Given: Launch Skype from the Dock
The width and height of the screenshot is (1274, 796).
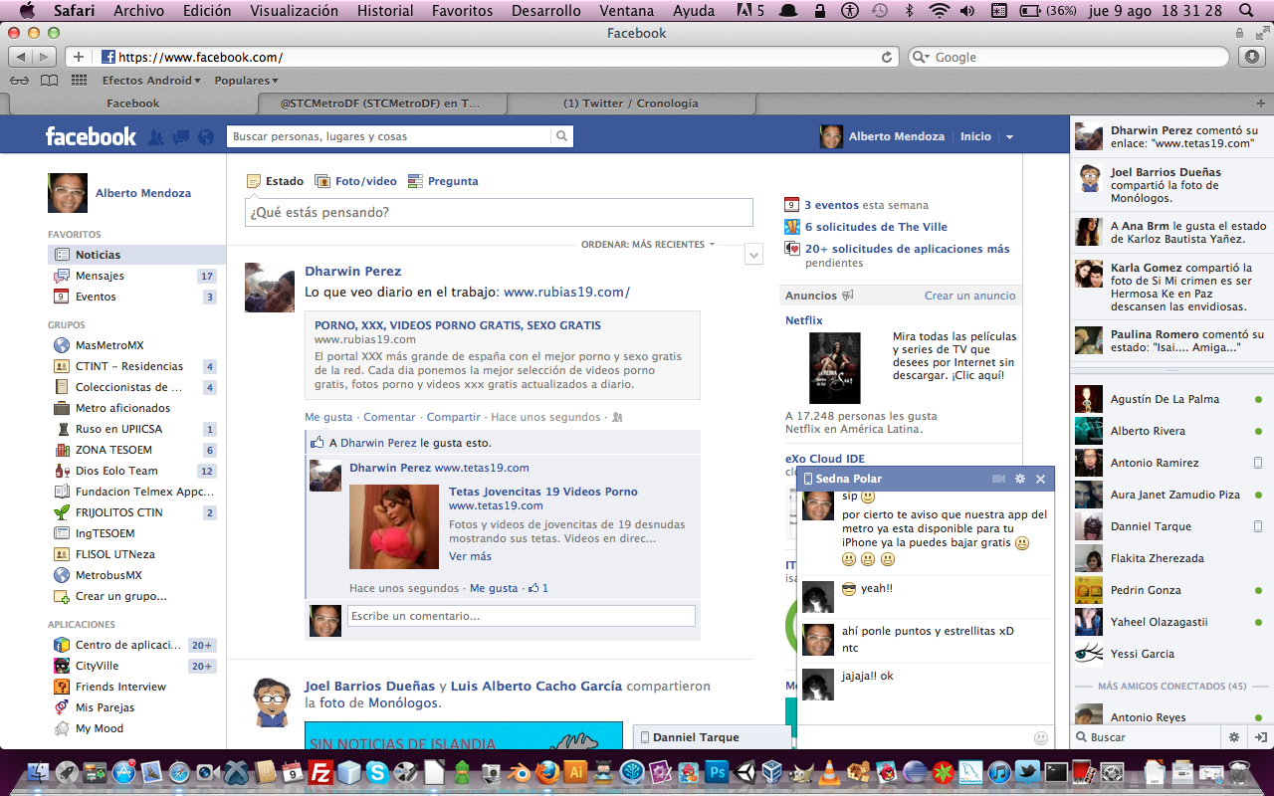Looking at the screenshot, I should click(377, 772).
